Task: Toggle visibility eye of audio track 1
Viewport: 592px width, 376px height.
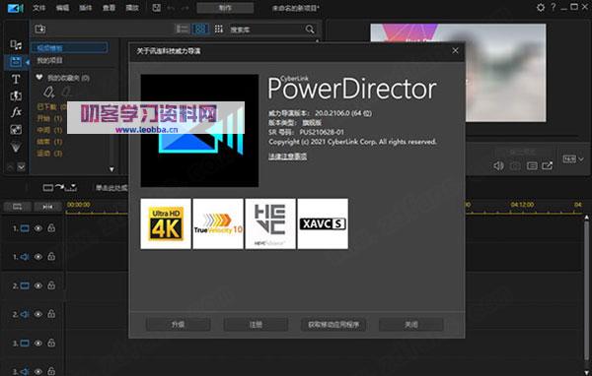Action: [x=38, y=257]
